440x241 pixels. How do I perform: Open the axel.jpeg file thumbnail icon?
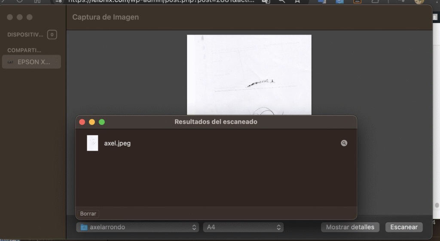click(92, 143)
